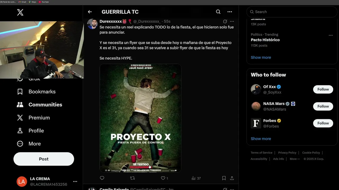Click the Post button
Image resolution: width=339 pixels, height=190 pixels.
[x=44, y=159]
